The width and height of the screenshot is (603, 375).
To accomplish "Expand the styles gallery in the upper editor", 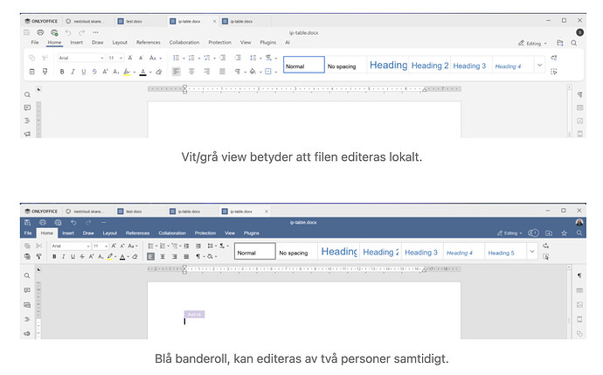I will point(539,65).
